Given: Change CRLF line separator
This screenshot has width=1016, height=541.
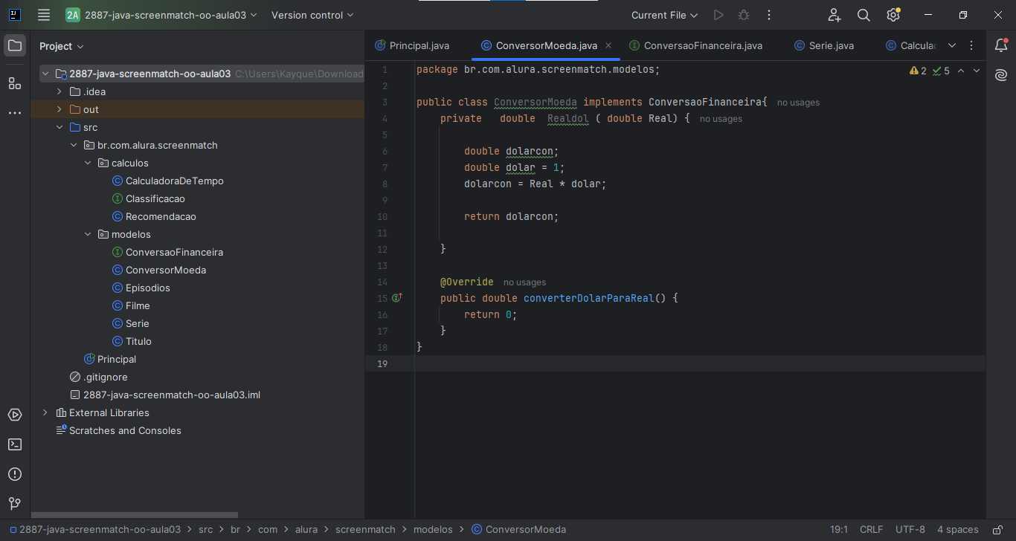Looking at the screenshot, I should (871, 530).
